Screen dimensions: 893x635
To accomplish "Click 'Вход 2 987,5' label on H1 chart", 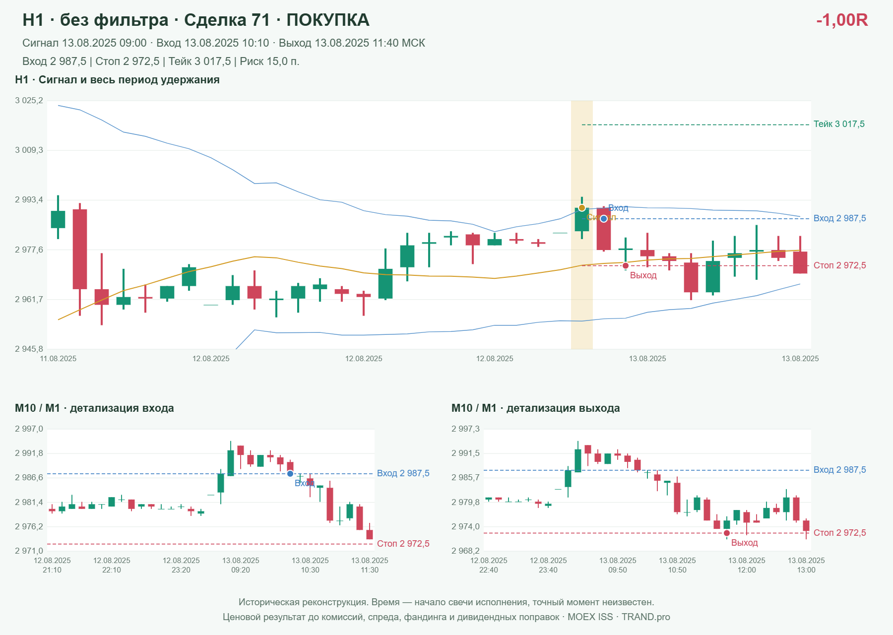I will pos(839,218).
